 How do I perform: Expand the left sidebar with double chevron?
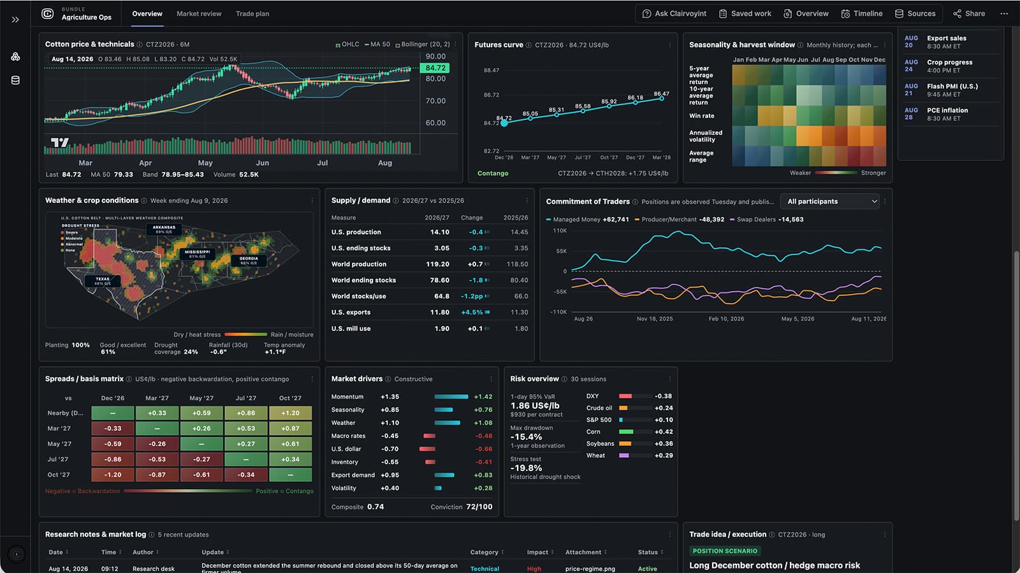(15, 20)
